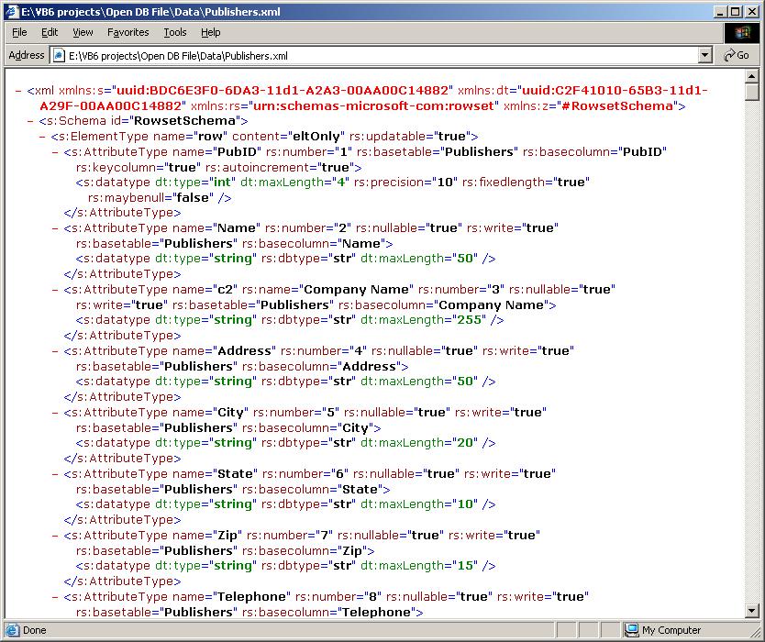The height and width of the screenshot is (642, 765).
Task: Click the vertical scrollbar up arrow
Action: click(x=752, y=77)
